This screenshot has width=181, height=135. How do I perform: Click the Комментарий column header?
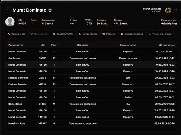coord(128,45)
